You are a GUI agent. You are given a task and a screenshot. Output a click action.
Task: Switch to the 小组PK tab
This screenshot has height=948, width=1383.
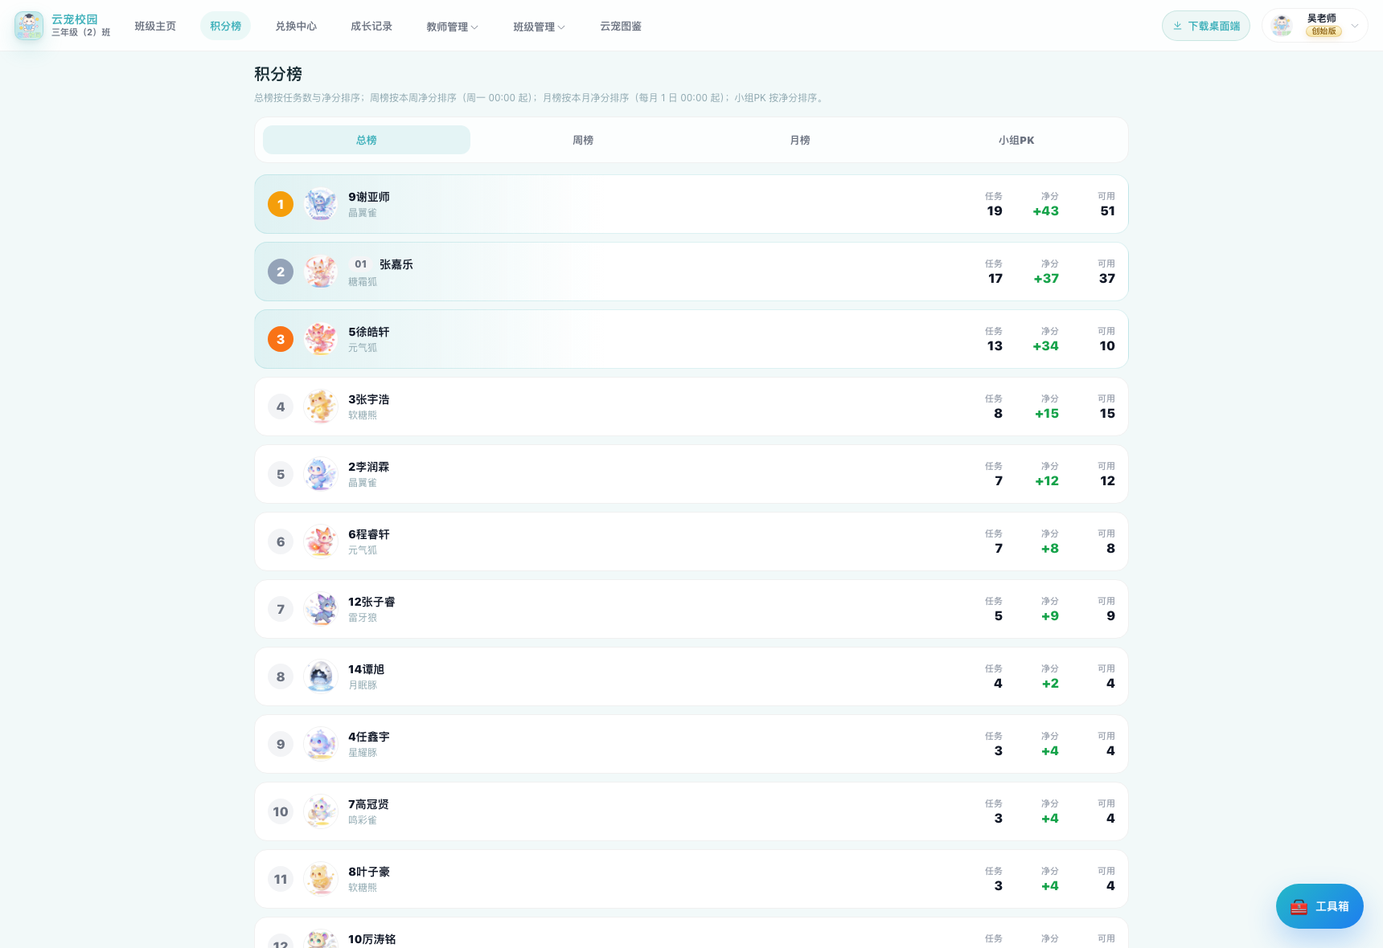(1016, 140)
